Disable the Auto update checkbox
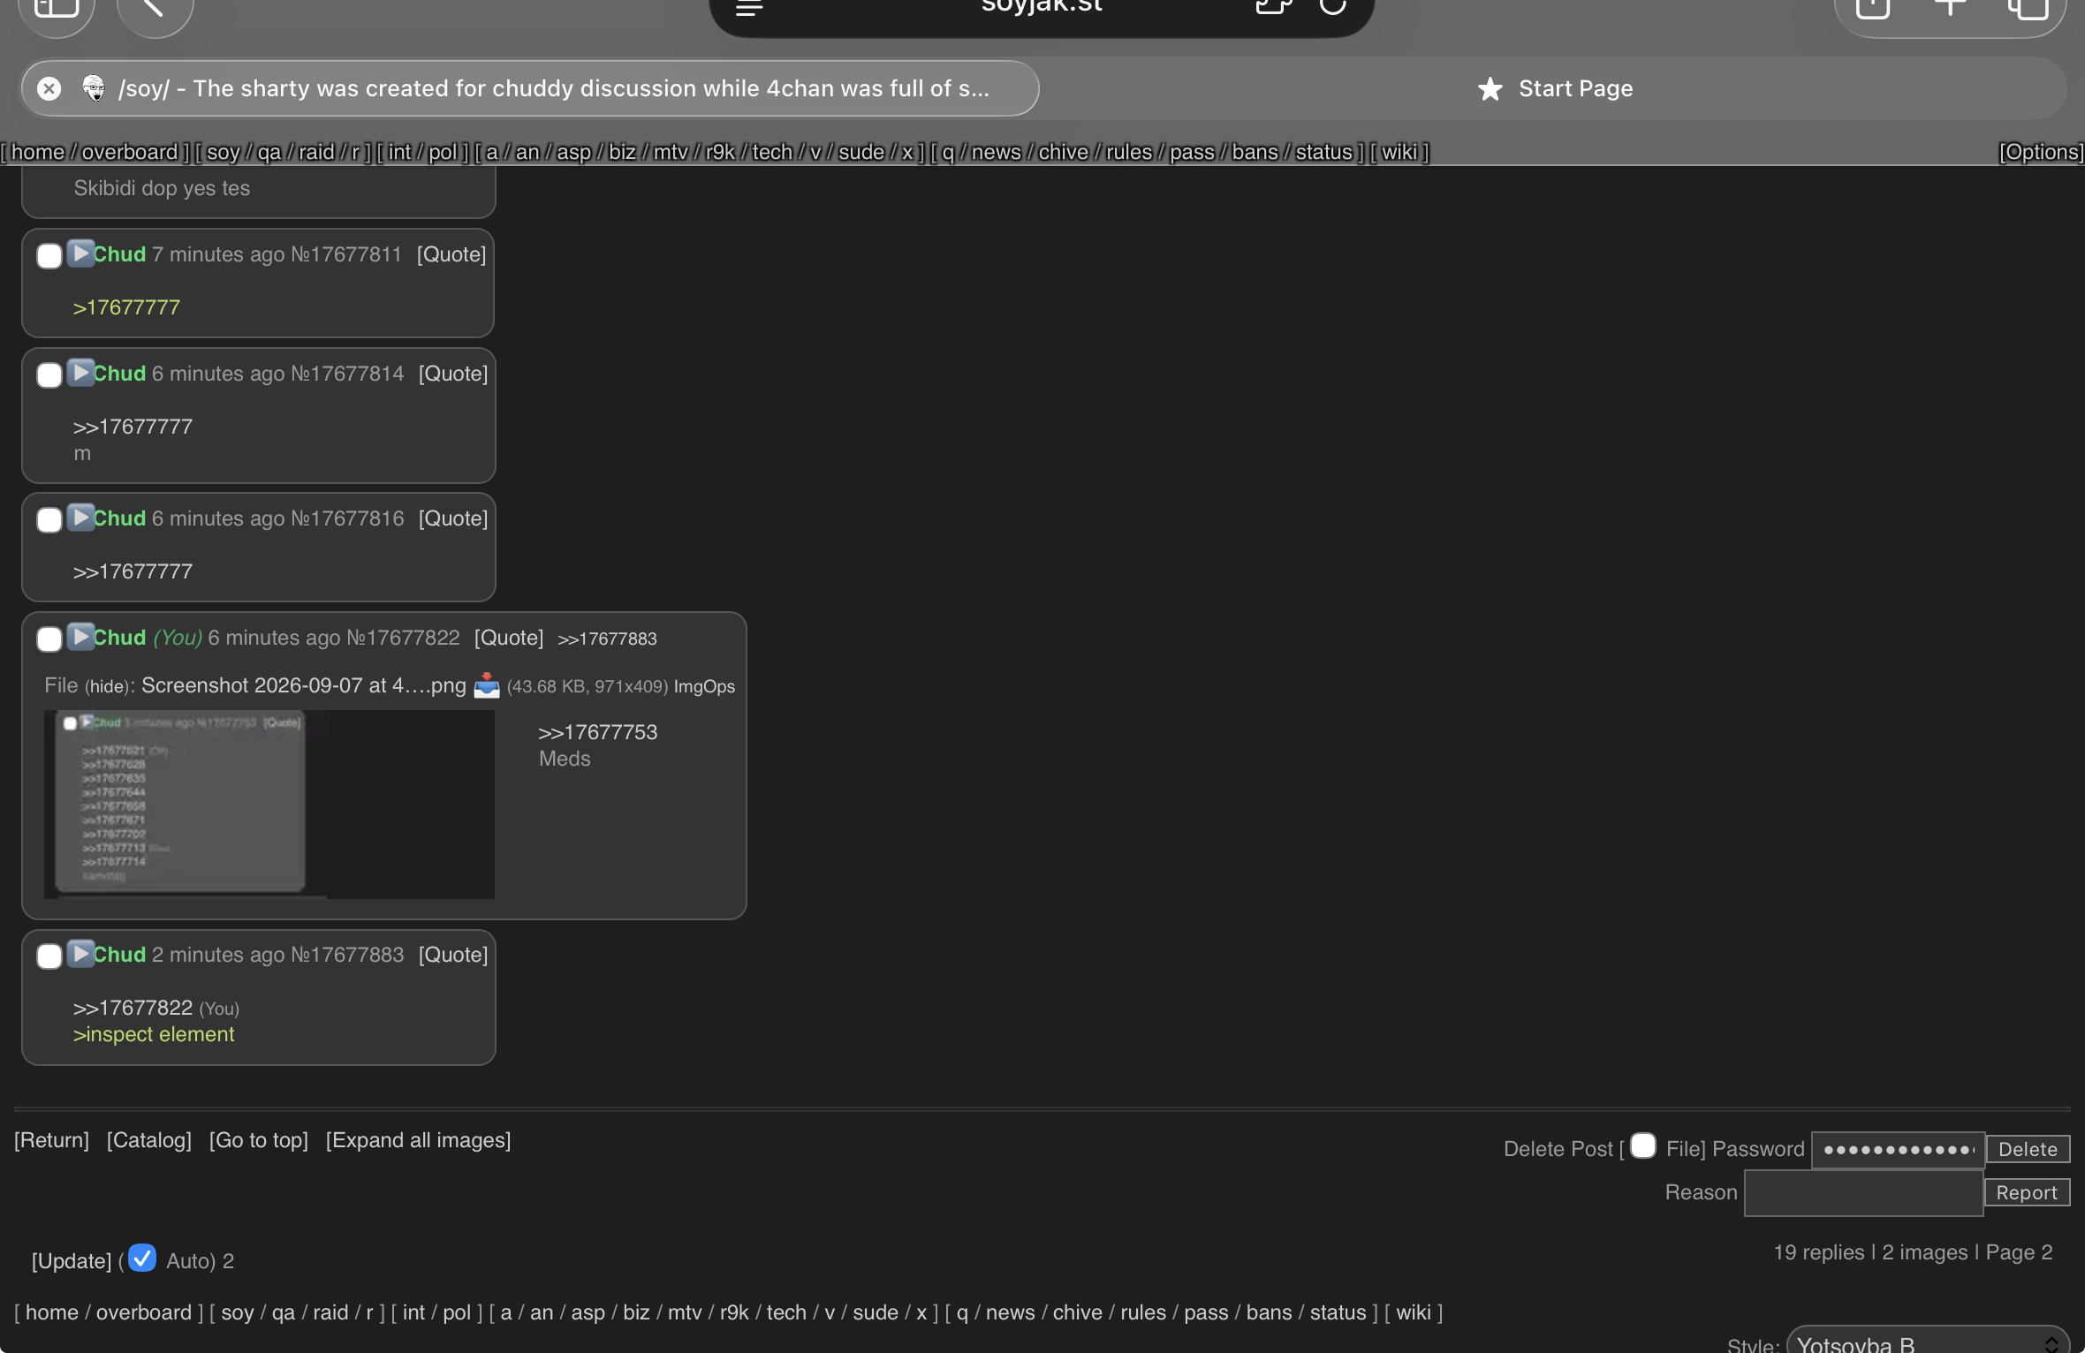The image size is (2085, 1353). pos(142,1258)
